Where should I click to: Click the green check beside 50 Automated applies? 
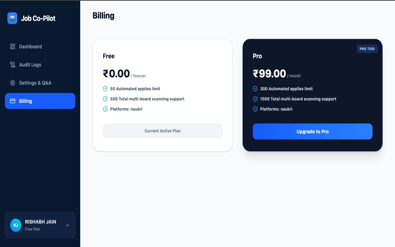coord(105,89)
